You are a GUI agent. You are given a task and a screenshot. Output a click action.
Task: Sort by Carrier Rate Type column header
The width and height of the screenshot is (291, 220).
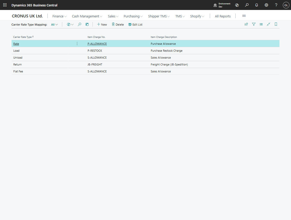(x=23, y=37)
